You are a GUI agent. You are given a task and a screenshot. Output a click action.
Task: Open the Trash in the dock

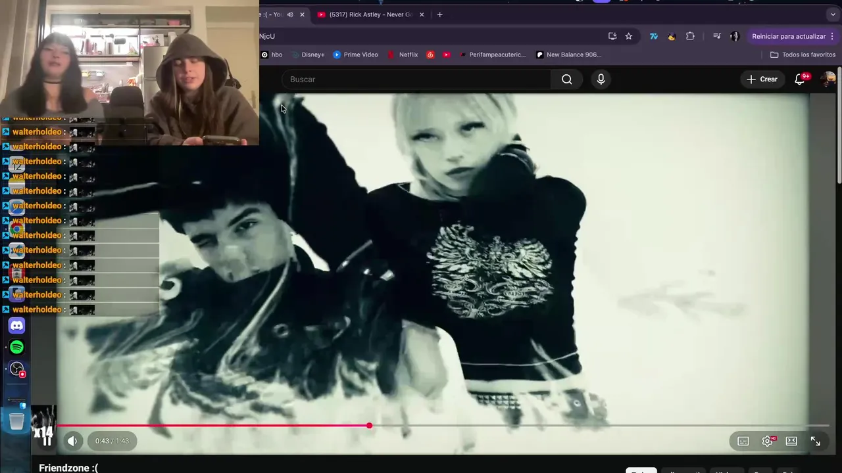pyautogui.click(x=17, y=420)
